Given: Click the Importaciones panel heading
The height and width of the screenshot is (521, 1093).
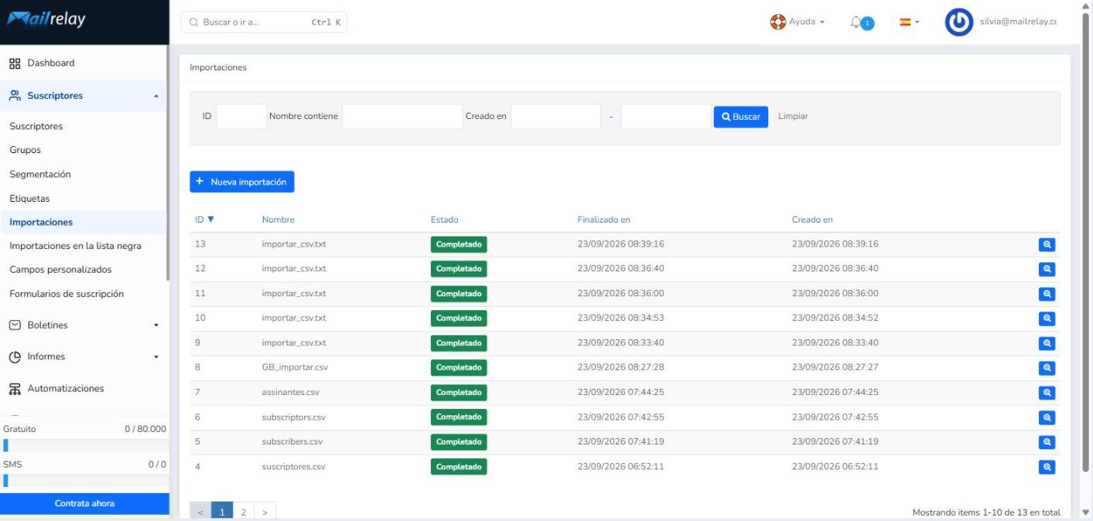Looking at the screenshot, I should (x=218, y=67).
